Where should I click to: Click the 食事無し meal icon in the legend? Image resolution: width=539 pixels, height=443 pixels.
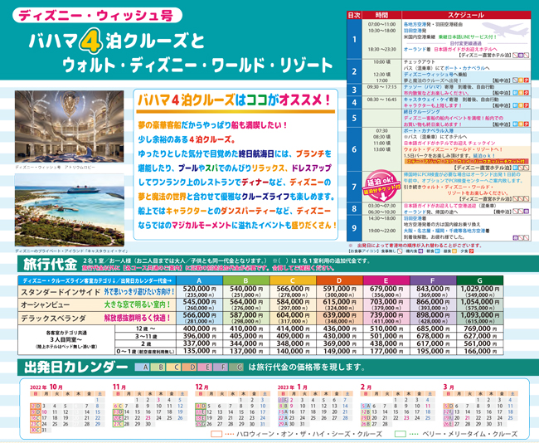point(400,251)
